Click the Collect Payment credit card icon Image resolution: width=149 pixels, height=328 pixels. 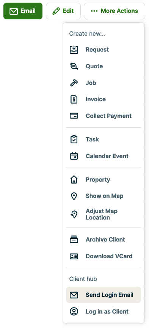pyautogui.click(x=74, y=116)
